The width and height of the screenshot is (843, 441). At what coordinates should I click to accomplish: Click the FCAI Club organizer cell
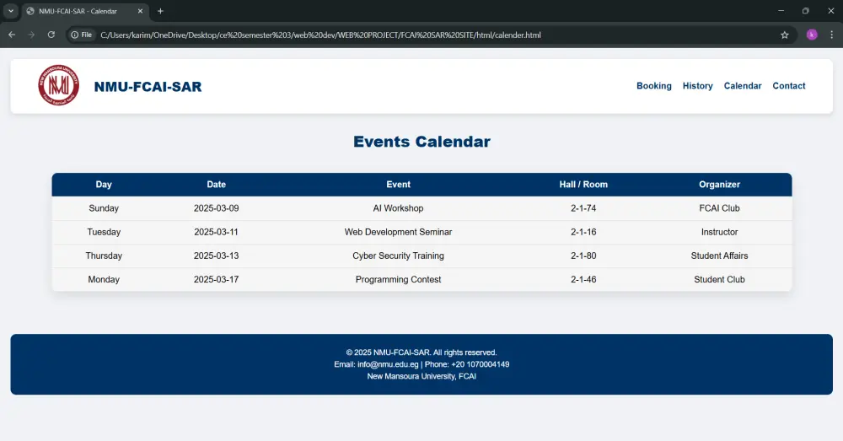pyautogui.click(x=719, y=208)
